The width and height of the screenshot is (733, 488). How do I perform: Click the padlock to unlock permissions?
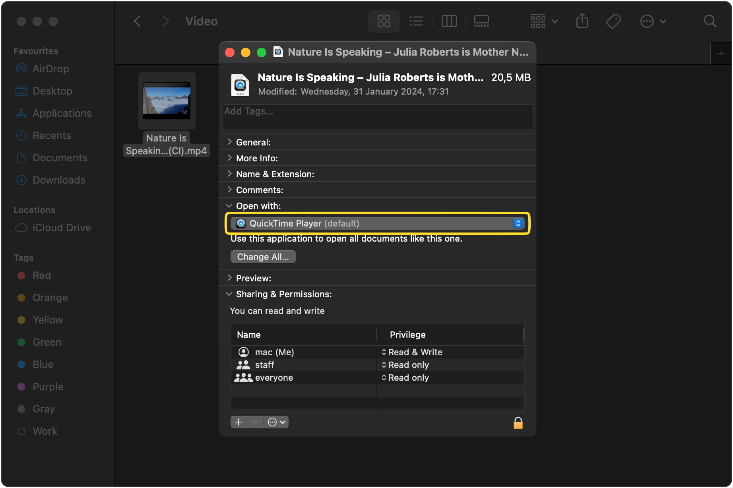[x=518, y=422]
